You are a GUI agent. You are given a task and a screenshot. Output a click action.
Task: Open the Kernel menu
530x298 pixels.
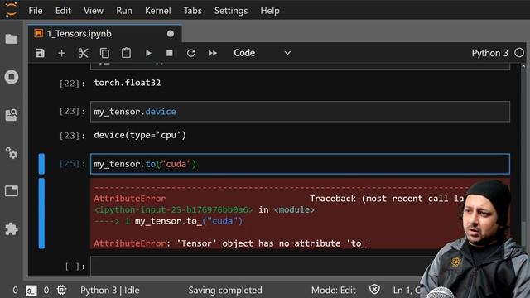158,11
